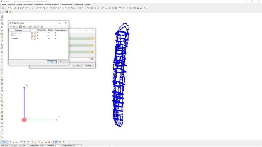Screen dimensions: 262x147
Task: Open the Каркасы menu
Action: pyautogui.click(x=56, y=4)
